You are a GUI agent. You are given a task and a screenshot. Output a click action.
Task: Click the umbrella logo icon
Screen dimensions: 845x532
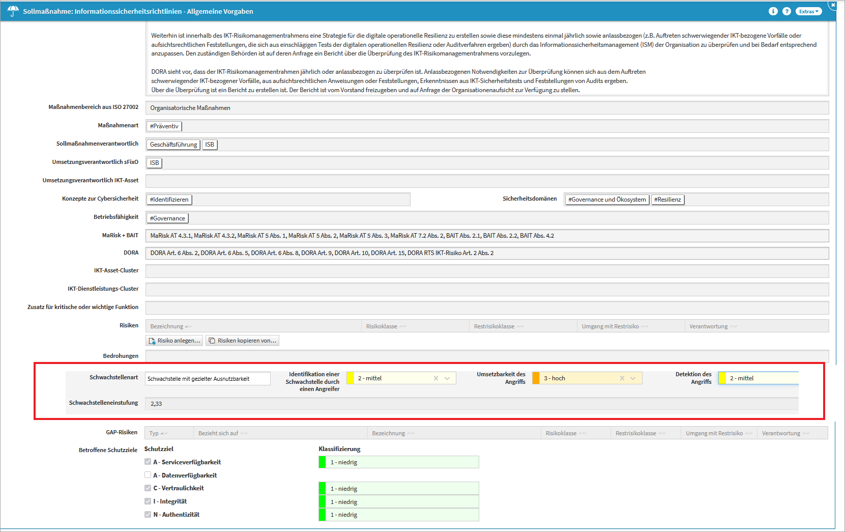pos(12,11)
